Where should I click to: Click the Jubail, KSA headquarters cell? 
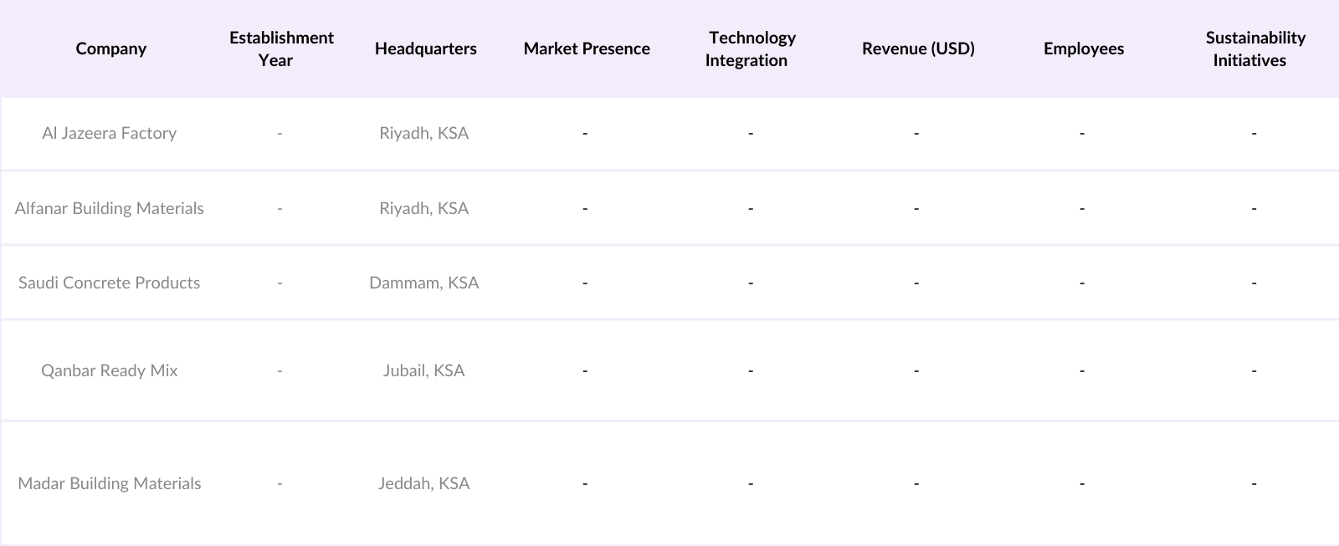pos(423,370)
